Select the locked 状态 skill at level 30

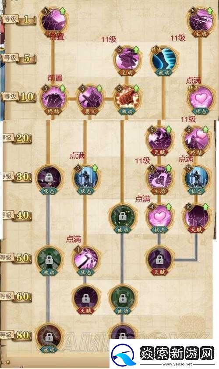pos(49,179)
